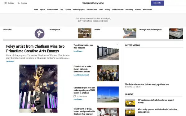Open the Sports menu item
Viewport: 186px width, 116px height.
pyautogui.click(x=42, y=10)
